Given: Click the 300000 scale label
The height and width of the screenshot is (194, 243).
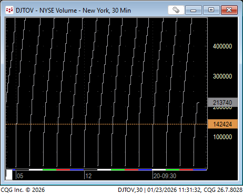Looking at the screenshot, I should coord(222,76).
